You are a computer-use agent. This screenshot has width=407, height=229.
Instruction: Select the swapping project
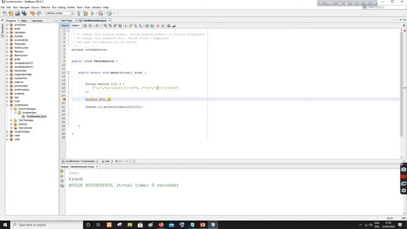pyautogui.click(x=19, y=94)
